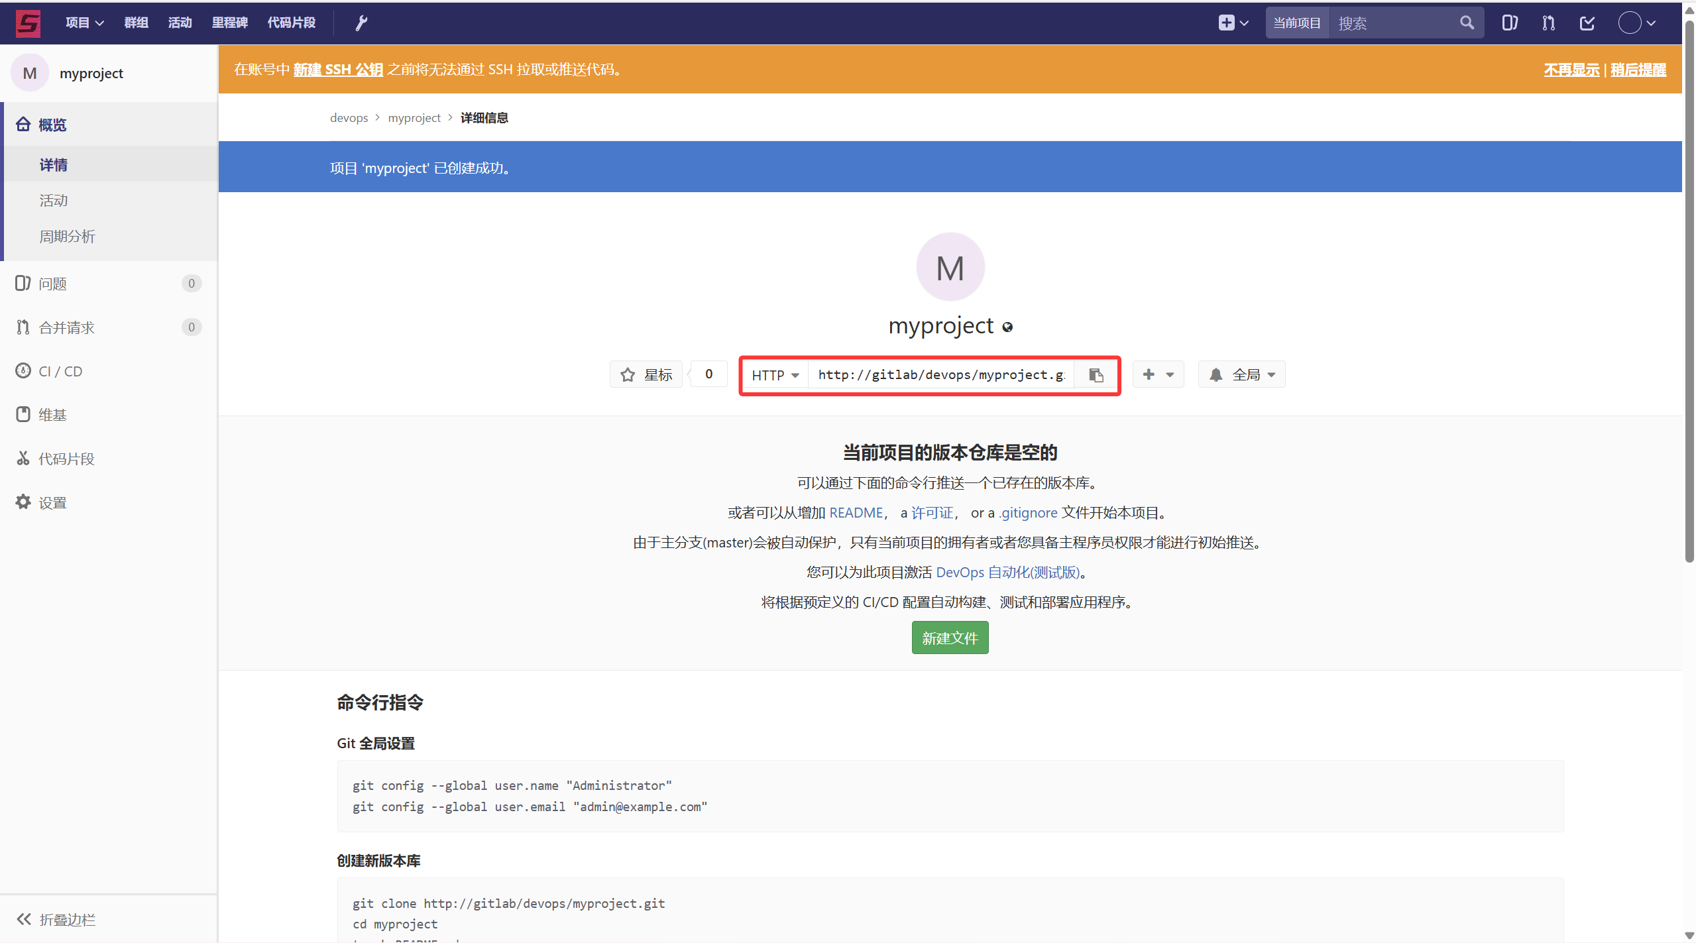The width and height of the screenshot is (1696, 943).
Task: Click the star icon for myproject
Action: tap(628, 375)
